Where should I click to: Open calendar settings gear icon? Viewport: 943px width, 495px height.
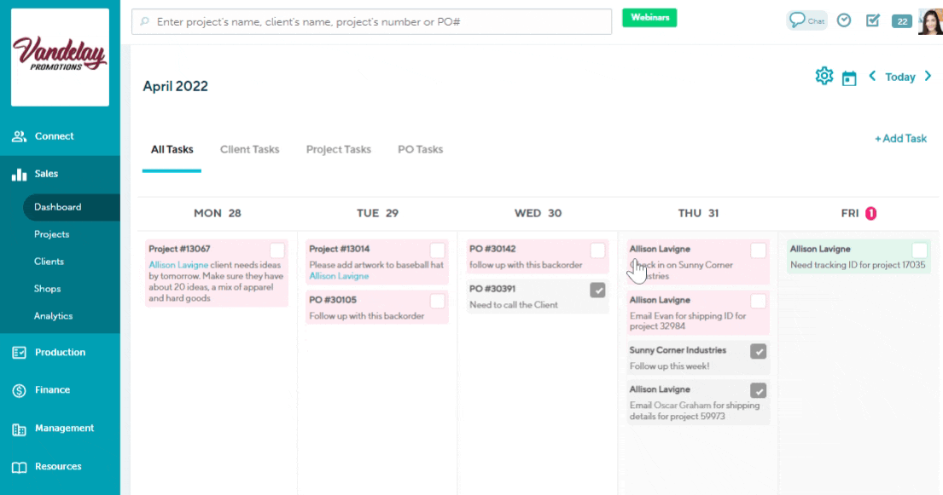[824, 77]
